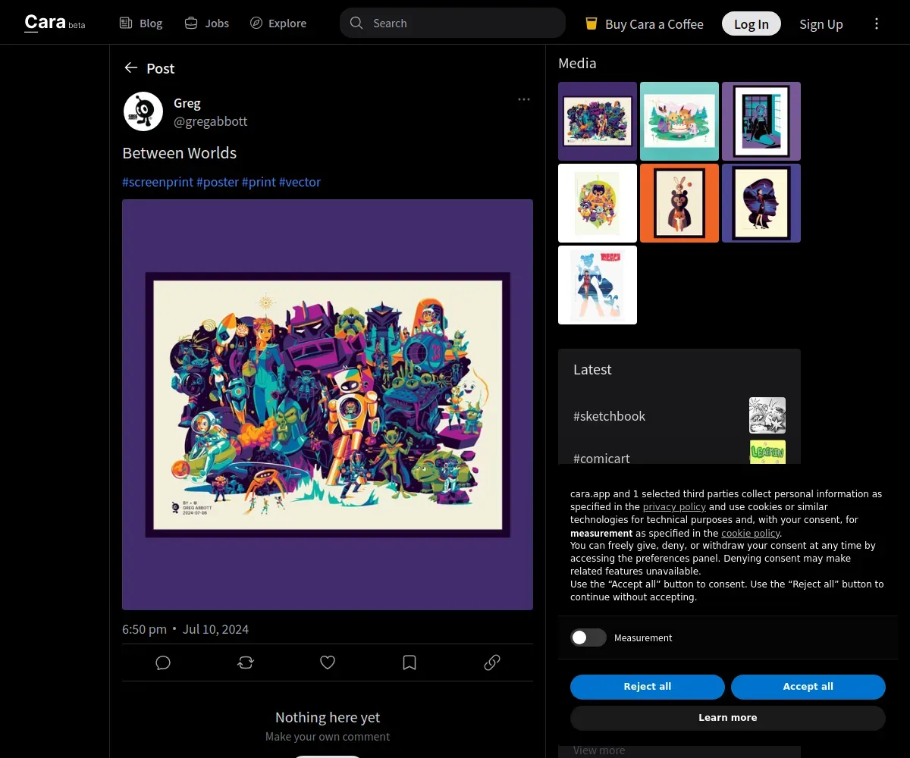Open the purple Between Worlds media thumbnail
The image size is (910, 758).
click(598, 121)
